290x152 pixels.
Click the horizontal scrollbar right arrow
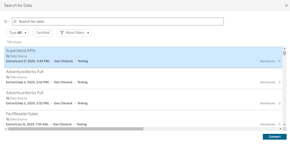coord(281,129)
